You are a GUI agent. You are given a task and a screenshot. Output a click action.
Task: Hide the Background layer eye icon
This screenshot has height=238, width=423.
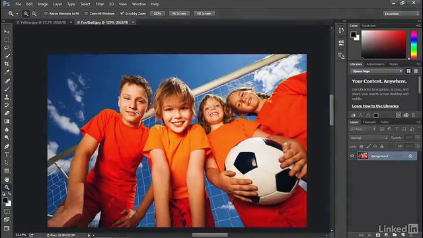[x=352, y=156]
